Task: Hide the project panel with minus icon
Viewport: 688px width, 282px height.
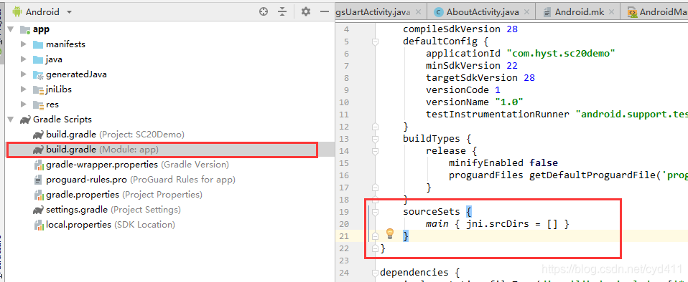Action: pos(325,11)
